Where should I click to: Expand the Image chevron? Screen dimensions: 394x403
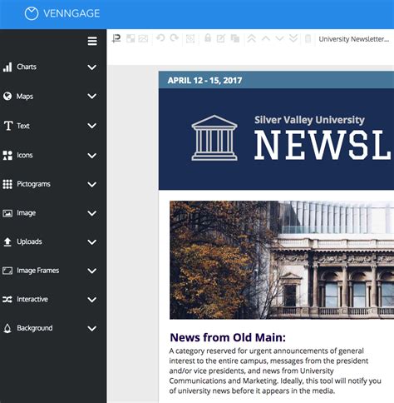[92, 213]
